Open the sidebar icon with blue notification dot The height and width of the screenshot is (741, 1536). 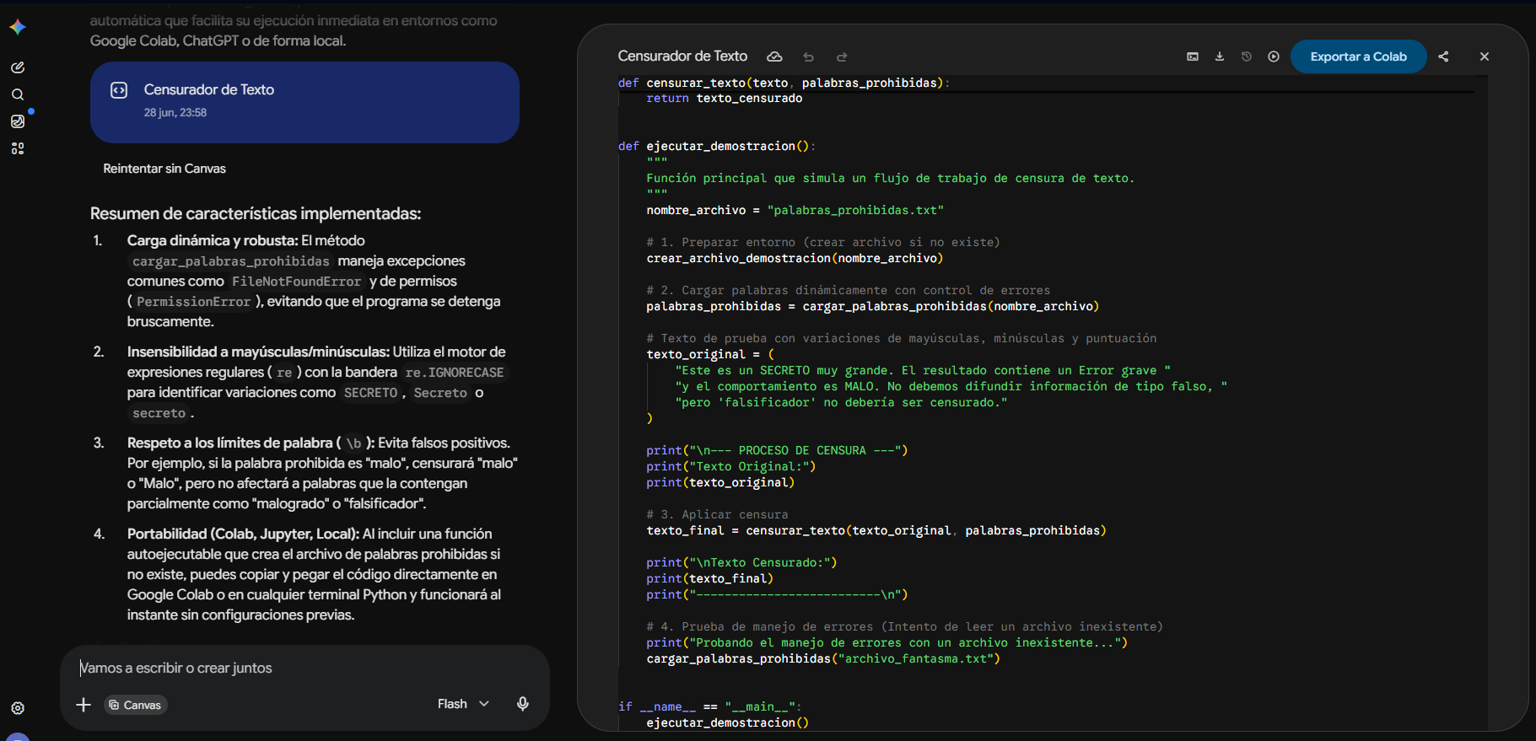pyautogui.click(x=18, y=121)
